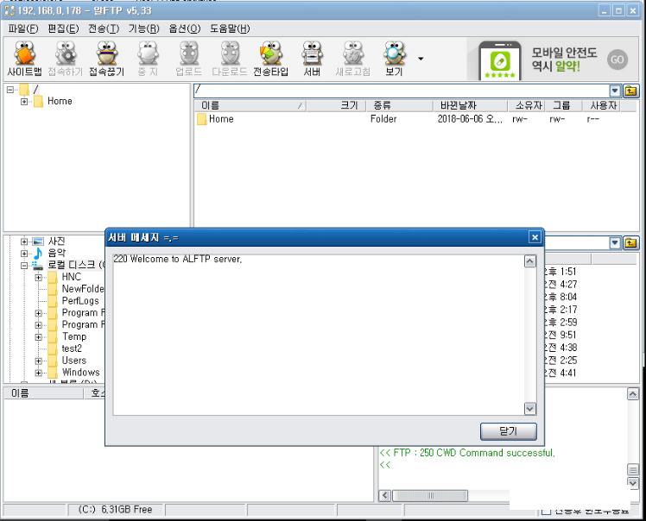Click the 서버 server toolbar icon
The image size is (646, 521).
click(x=312, y=59)
